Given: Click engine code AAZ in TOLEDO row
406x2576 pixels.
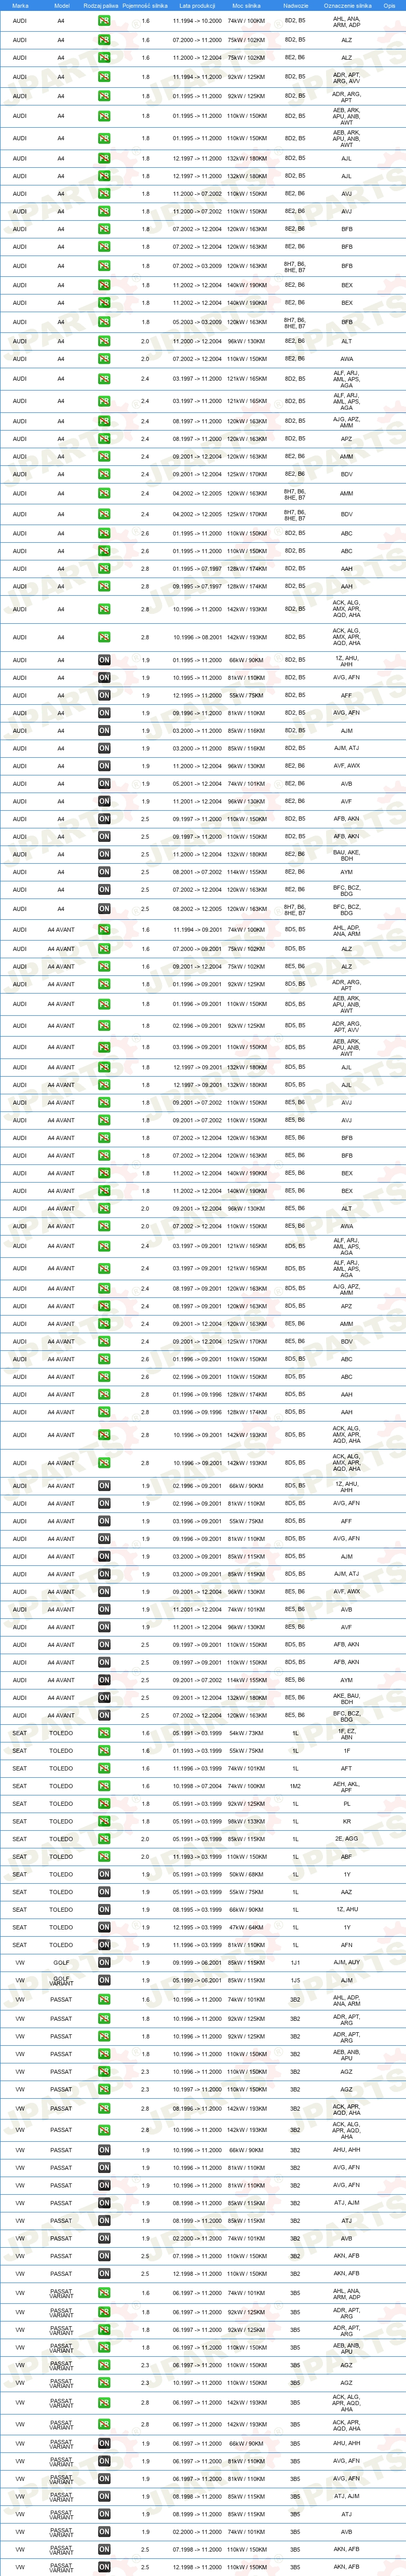Looking at the screenshot, I should (x=347, y=1893).
